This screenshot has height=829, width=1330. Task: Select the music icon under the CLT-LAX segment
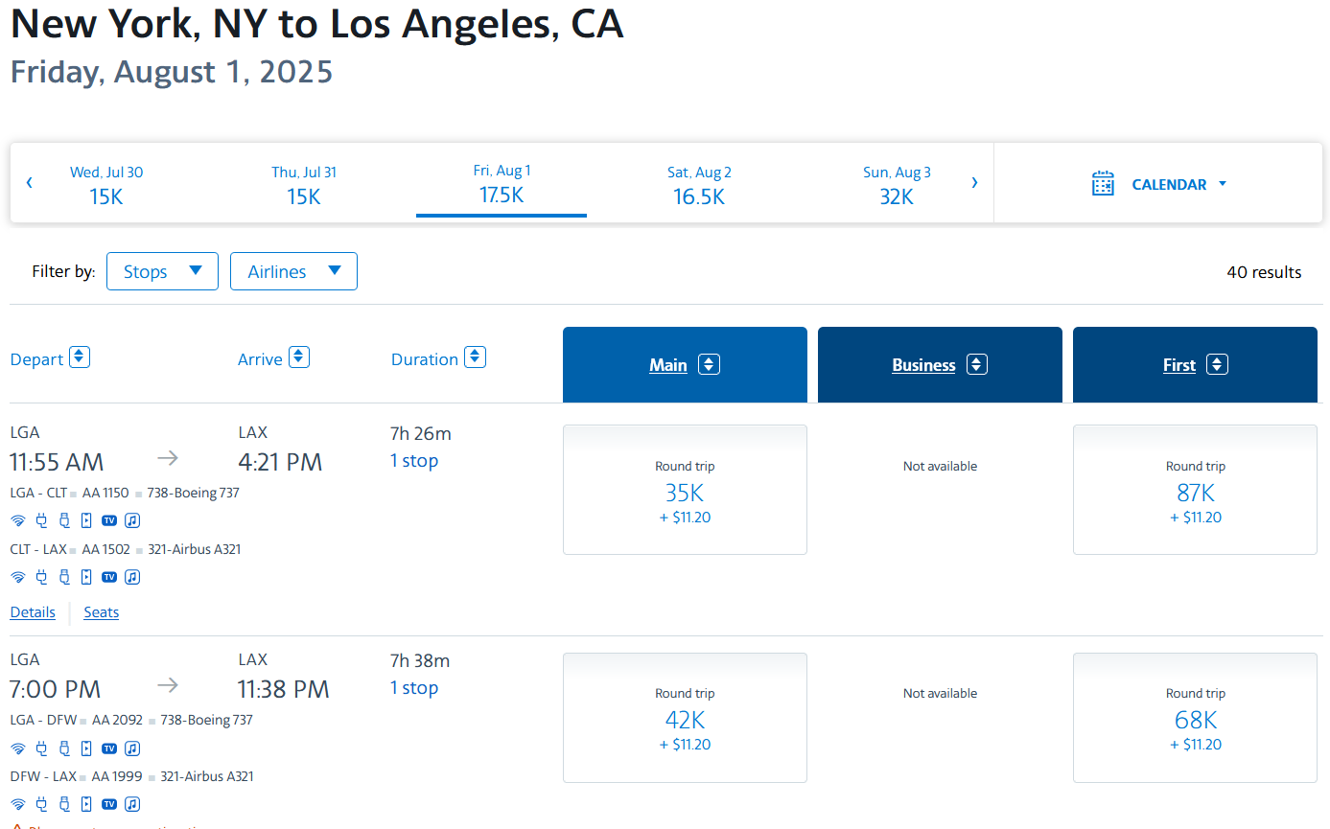(132, 576)
